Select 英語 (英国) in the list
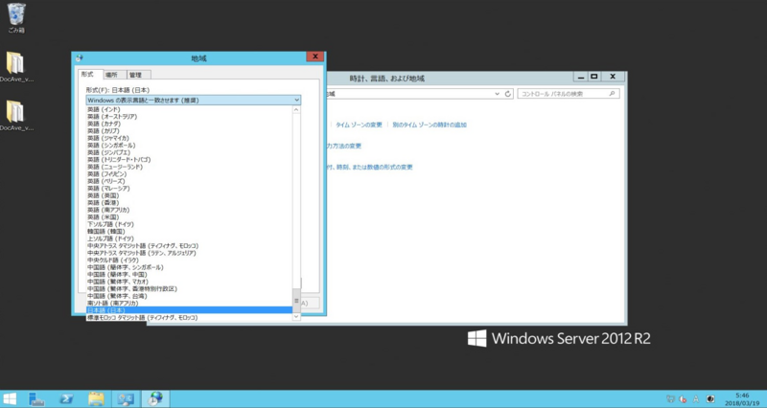The height and width of the screenshot is (408, 767). click(189, 195)
